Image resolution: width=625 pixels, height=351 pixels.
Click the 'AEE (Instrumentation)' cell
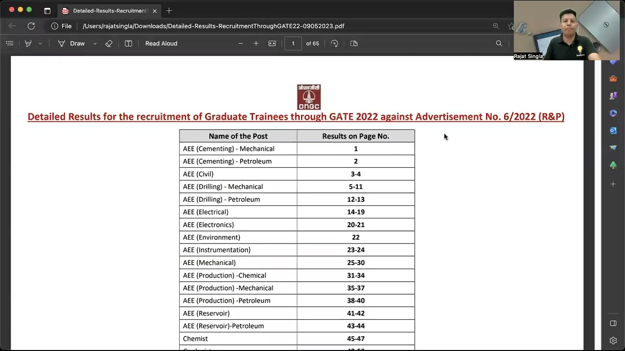point(238,250)
